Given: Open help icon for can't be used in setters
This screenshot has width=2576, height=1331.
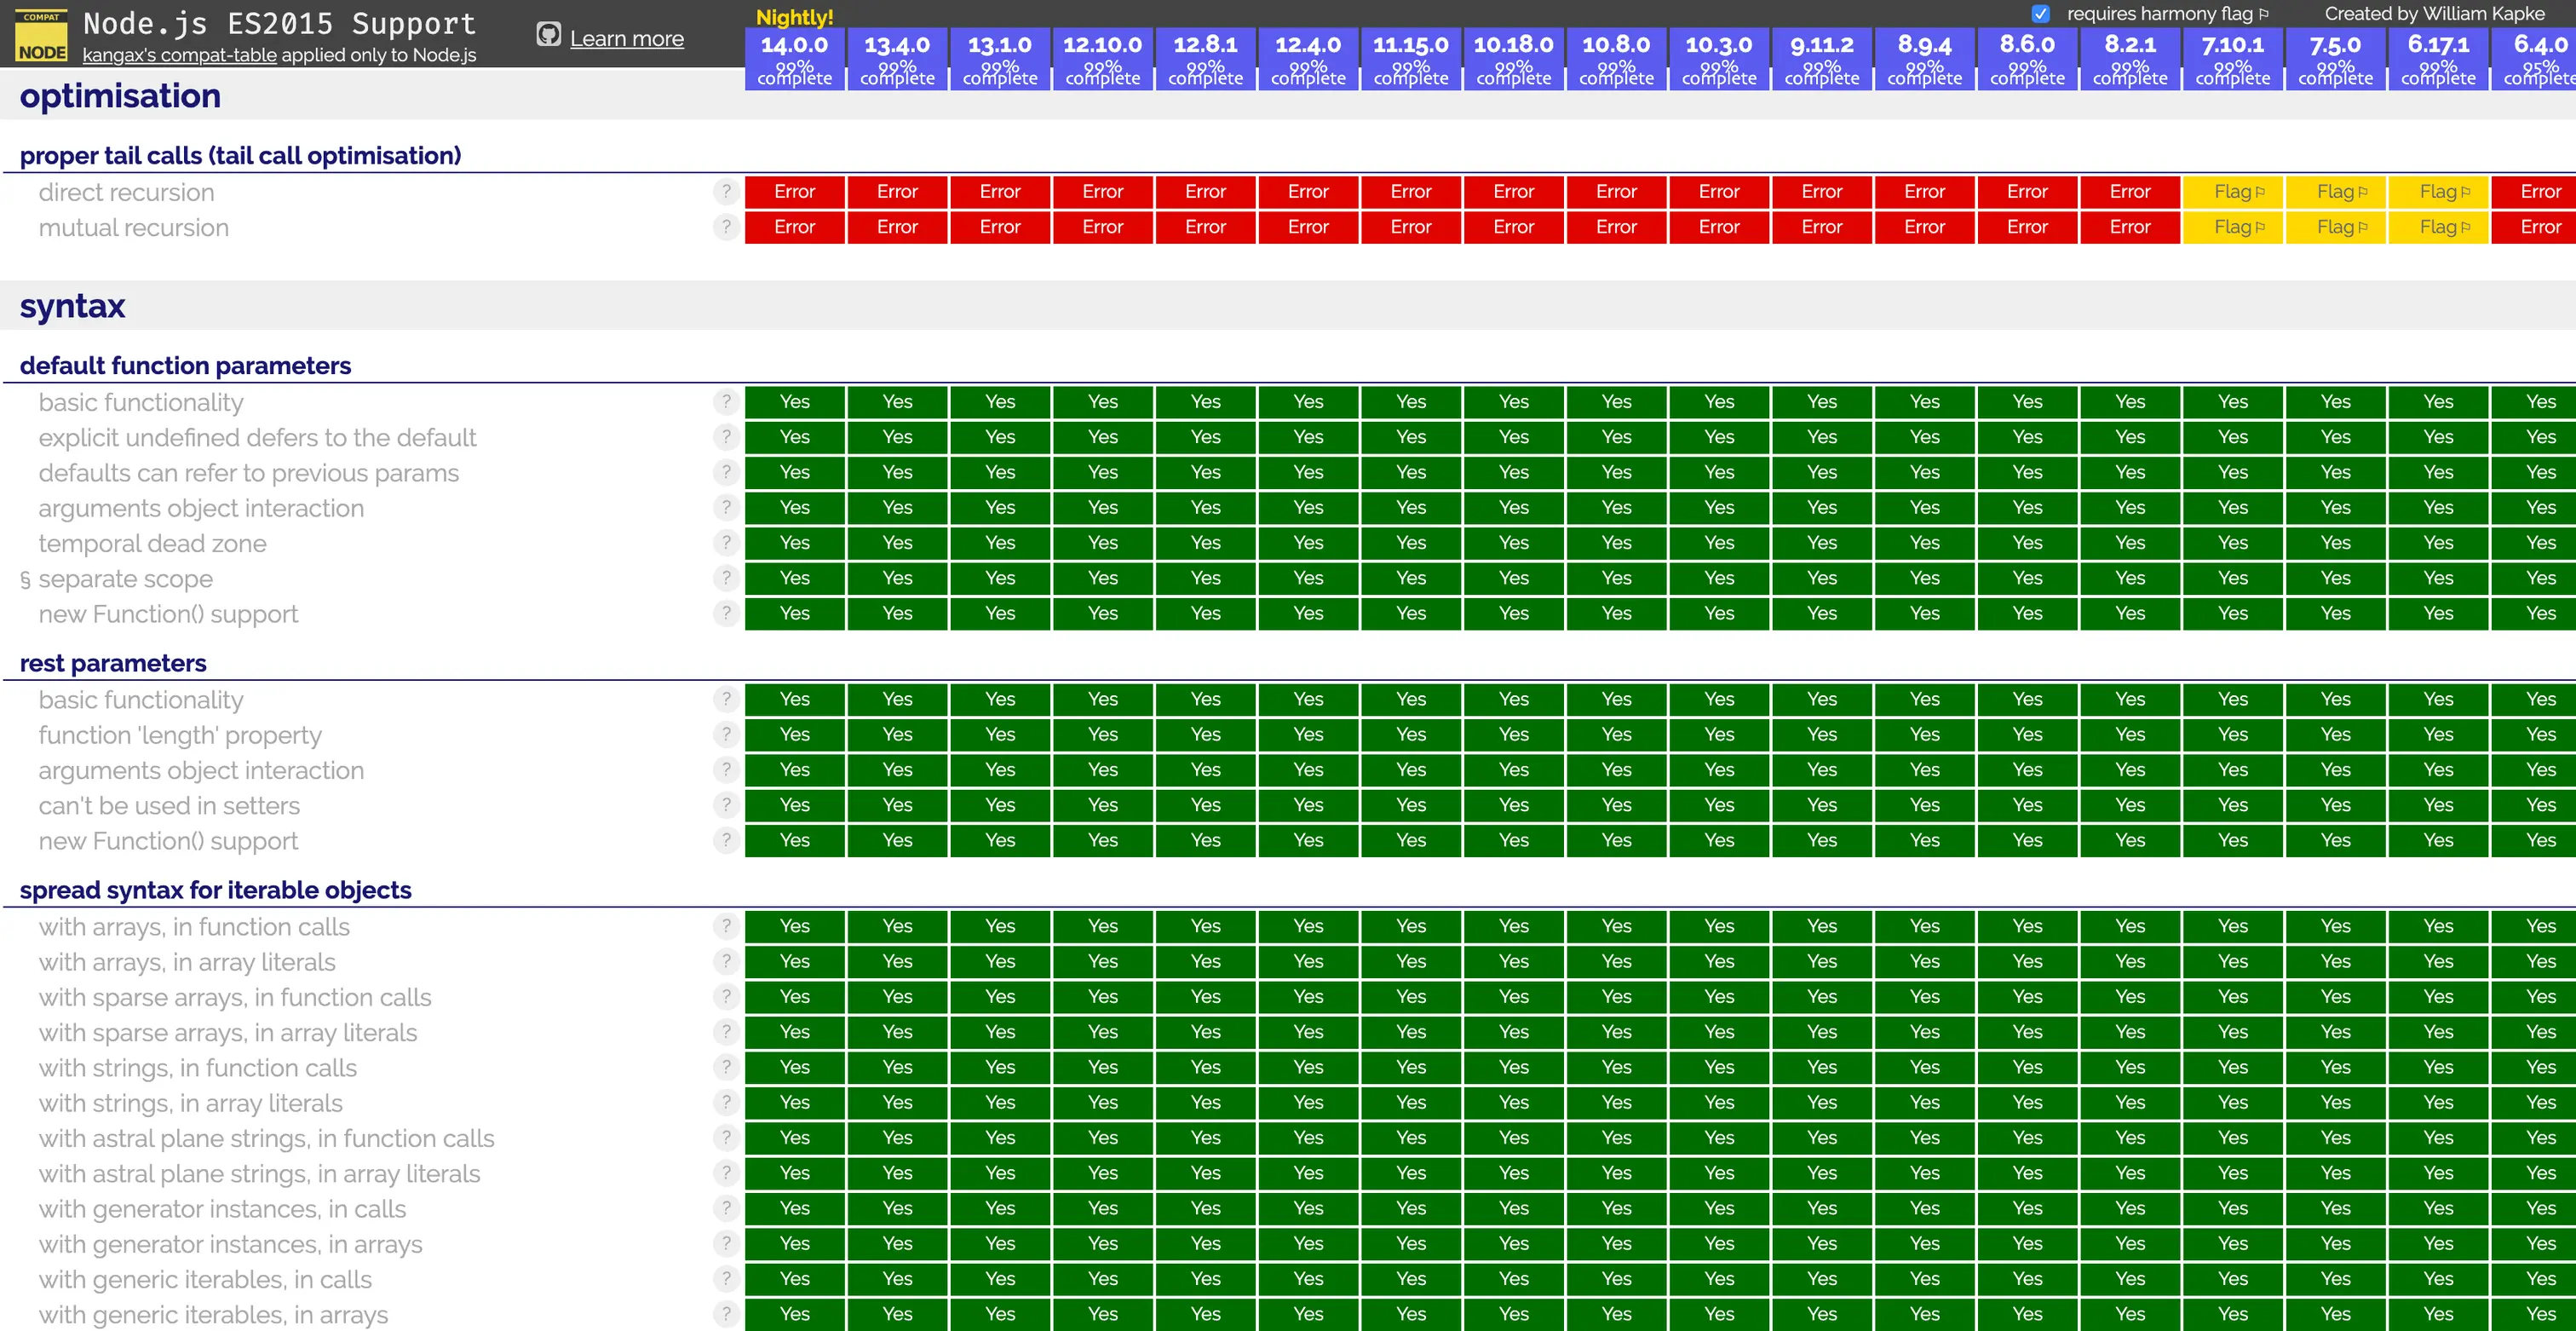Looking at the screenshot, I should (726, 805).
